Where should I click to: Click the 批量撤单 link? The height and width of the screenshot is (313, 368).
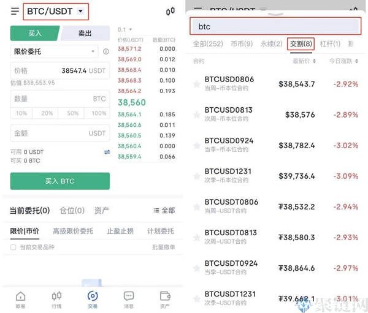[x=163, y=247]
